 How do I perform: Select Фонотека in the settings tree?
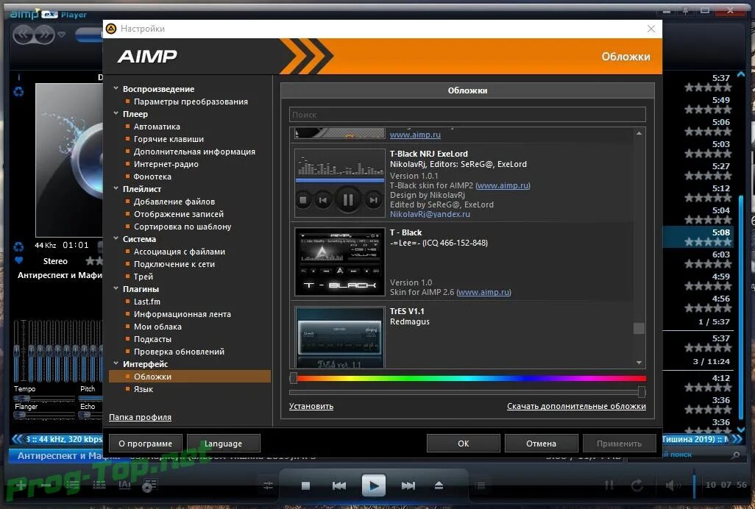click(152, 177)
